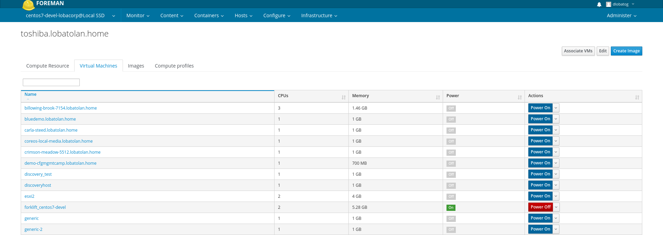Image resolution: width=663 pixels, height=235 pixels.
Task: Open the notifications bell icon
Action: click(x=599, y=4)
